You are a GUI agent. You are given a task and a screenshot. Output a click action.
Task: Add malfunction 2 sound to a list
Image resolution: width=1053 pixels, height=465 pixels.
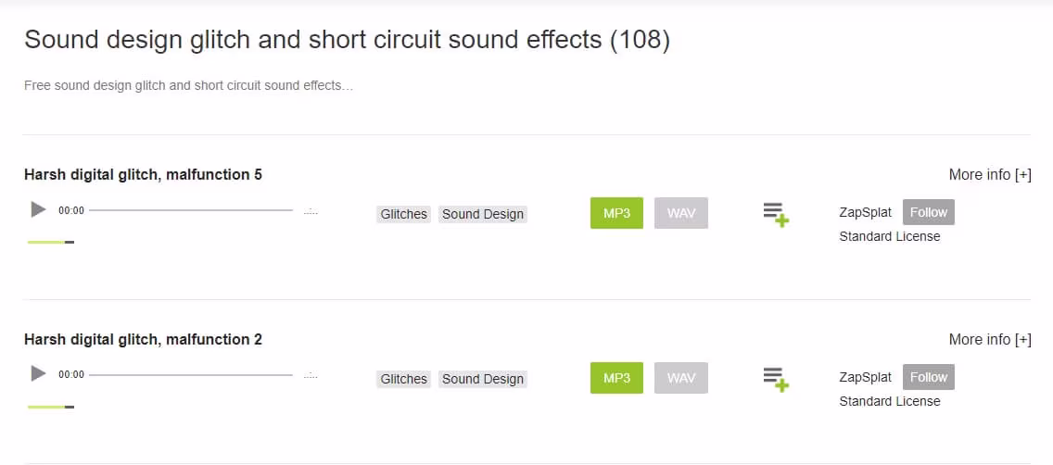[x=775, y=380]
